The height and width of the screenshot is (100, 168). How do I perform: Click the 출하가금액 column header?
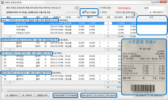click(130, 17)
